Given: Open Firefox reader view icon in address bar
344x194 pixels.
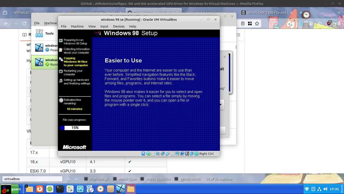Looking at the screenshot, I should [243, 23].
